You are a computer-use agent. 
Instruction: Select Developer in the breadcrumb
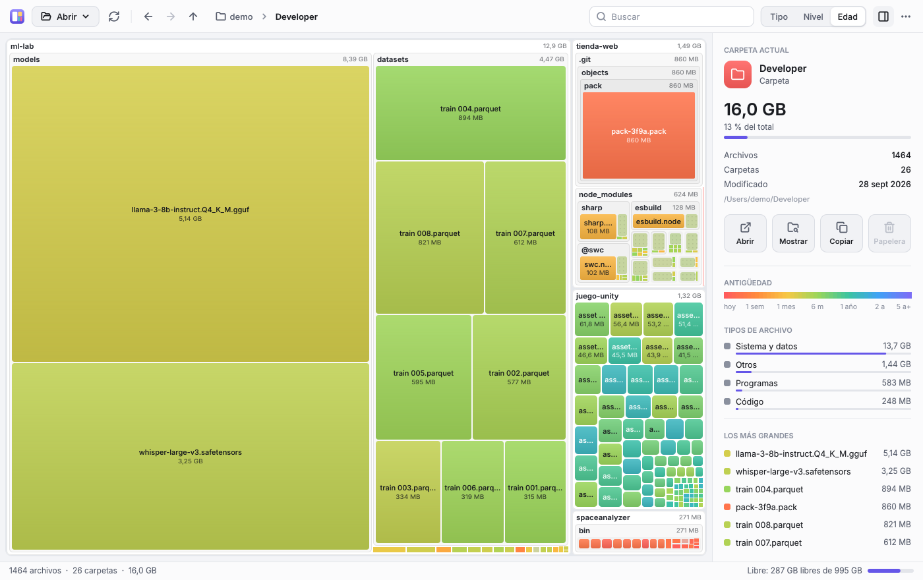(297, 16)
